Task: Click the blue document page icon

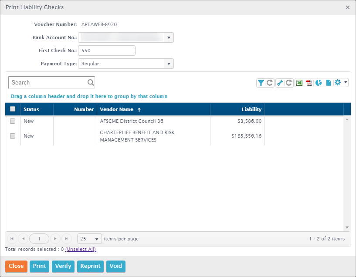Action: coord(329,83)
